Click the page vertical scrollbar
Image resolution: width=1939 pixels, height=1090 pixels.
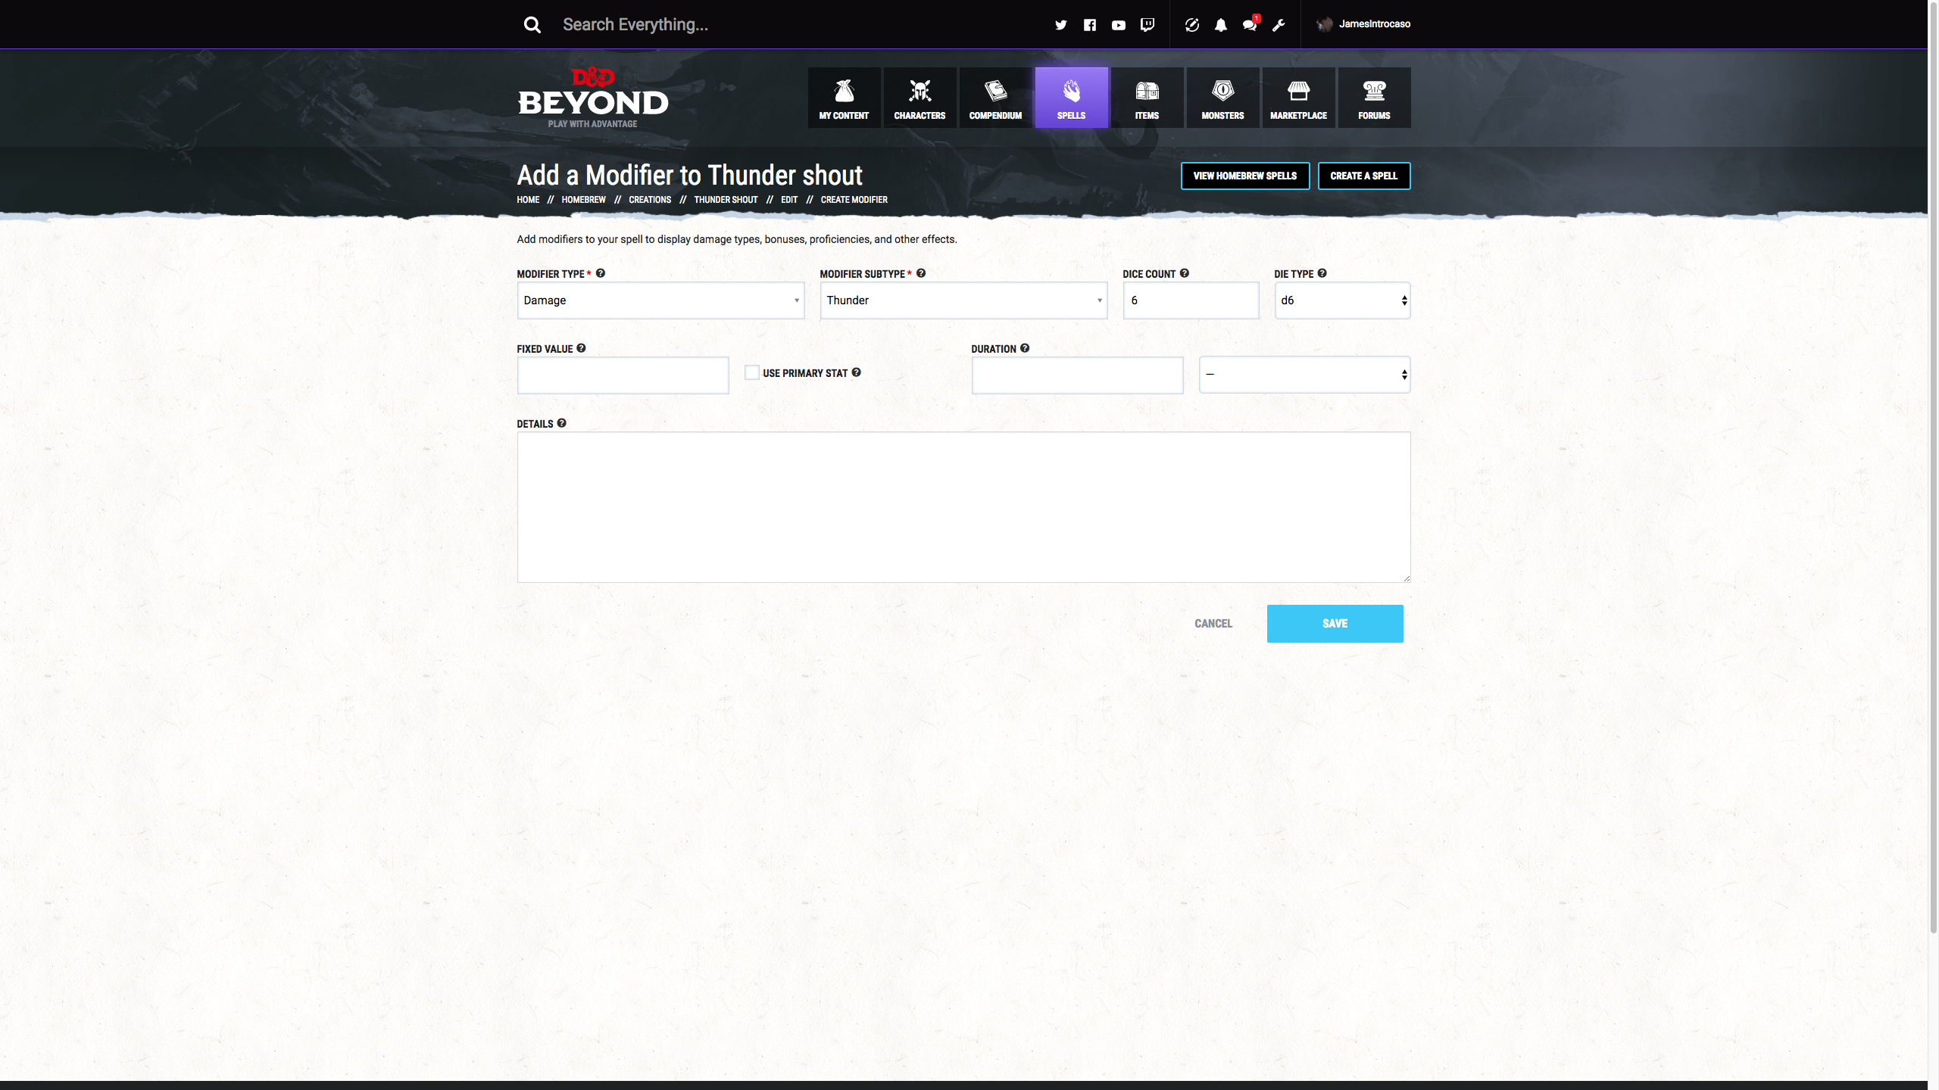pos(1933,466)
